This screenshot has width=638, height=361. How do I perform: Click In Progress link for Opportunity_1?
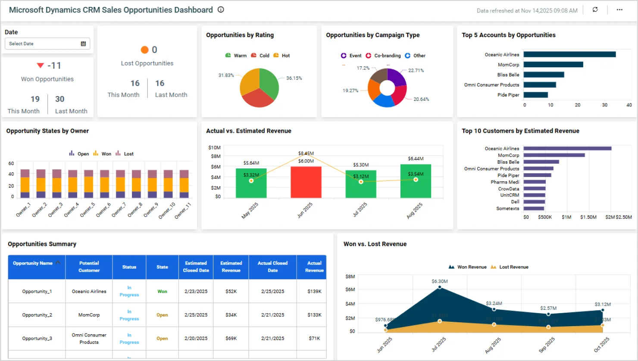click(x=129, y=291)
